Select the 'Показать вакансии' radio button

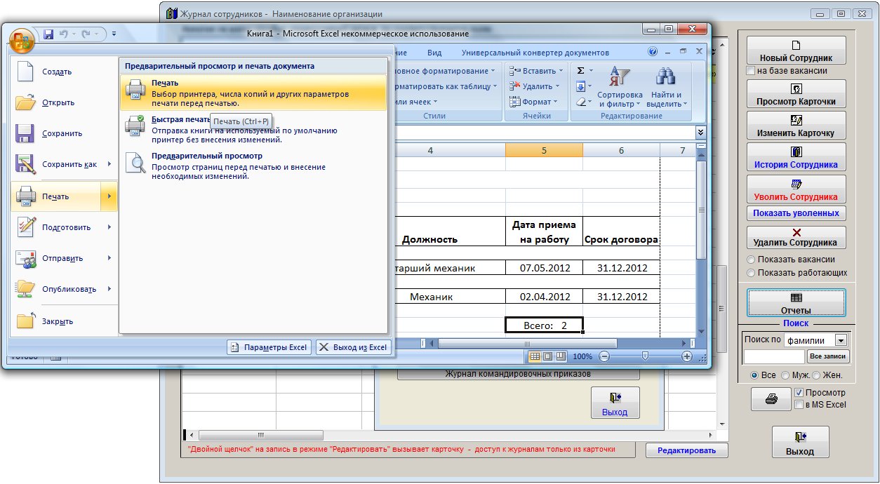coord(751,260)
